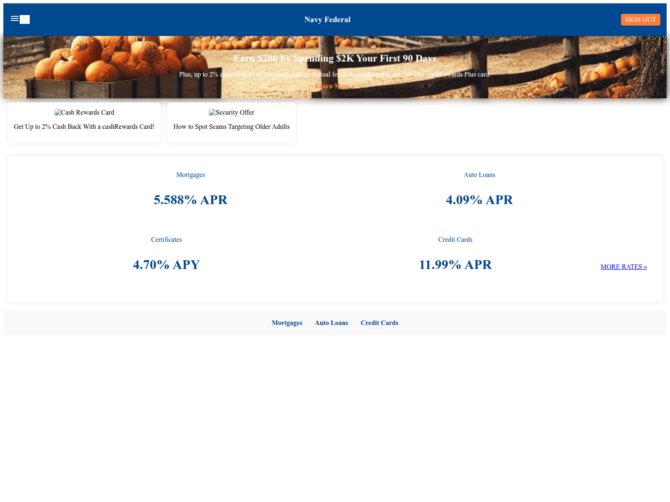Image resolution: width=670 pixels, height=502 pixels.
Task: Click the globe logo icon
Action: coord(25,19)
